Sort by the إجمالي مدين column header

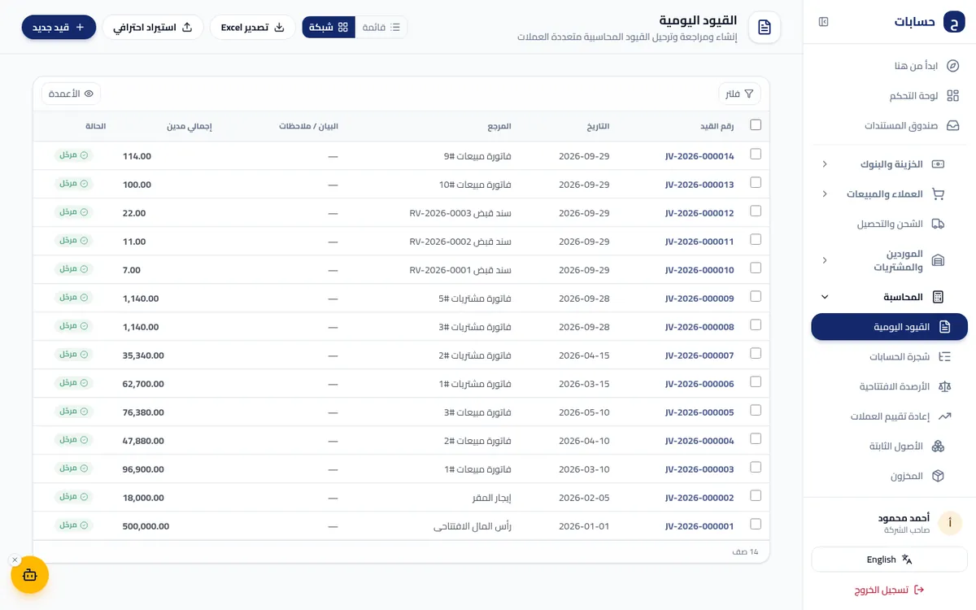(190, 126)
